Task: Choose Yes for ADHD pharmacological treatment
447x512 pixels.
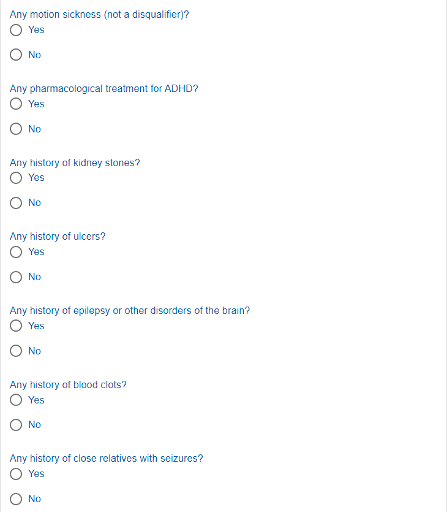Action: (17, 104)
